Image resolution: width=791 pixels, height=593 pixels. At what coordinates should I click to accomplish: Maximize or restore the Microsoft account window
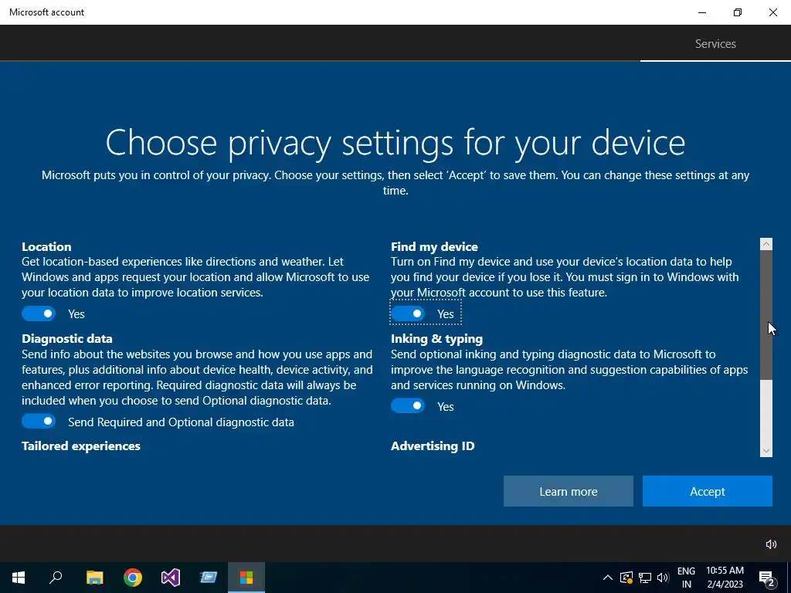738,12
